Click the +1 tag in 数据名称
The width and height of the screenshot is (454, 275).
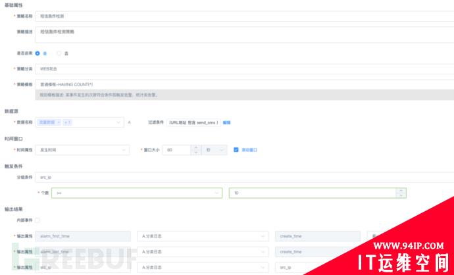tap(68, 122)
